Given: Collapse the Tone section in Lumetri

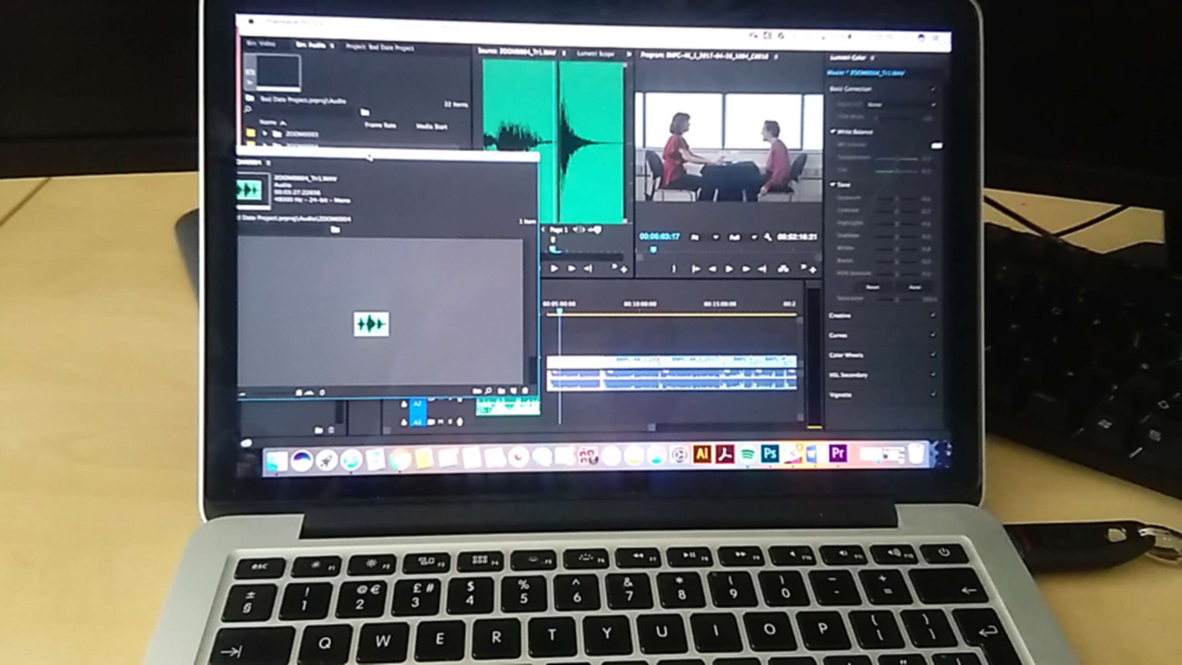Looking at the screenshot, I should 833,184.
